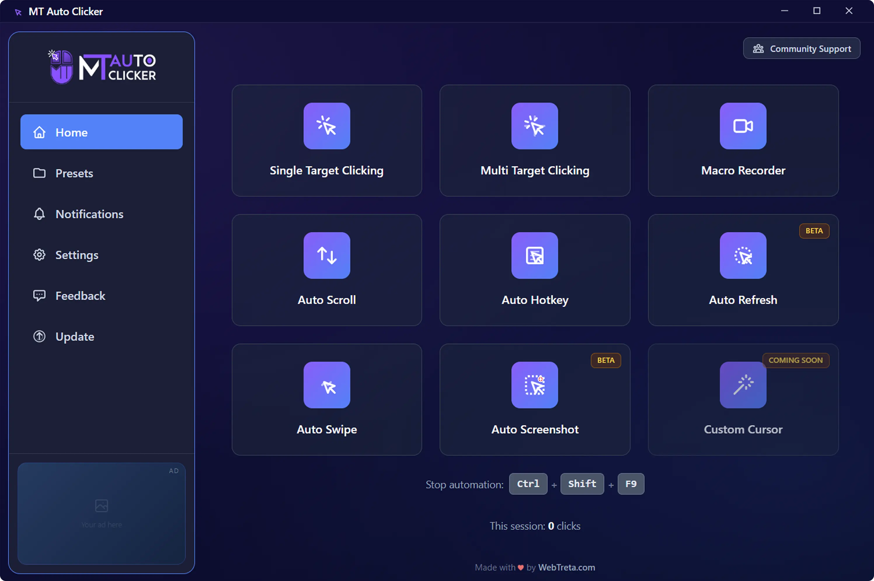Click the ad placeholder in the sidebar
The width and height of the screenshot is (874, 581).
(x=101, y=513)
